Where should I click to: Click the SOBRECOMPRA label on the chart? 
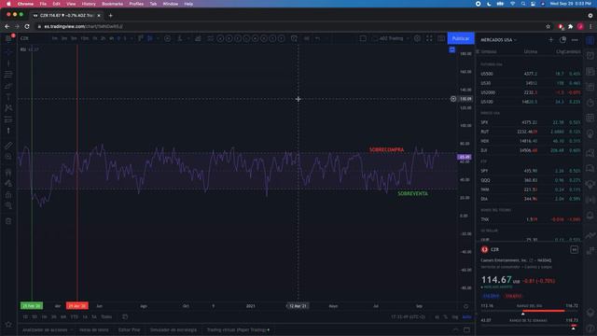click(386, 149)
